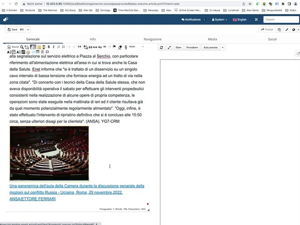Open the Media tab
Viewport: 300px width, 225px height.
[212, 39]
